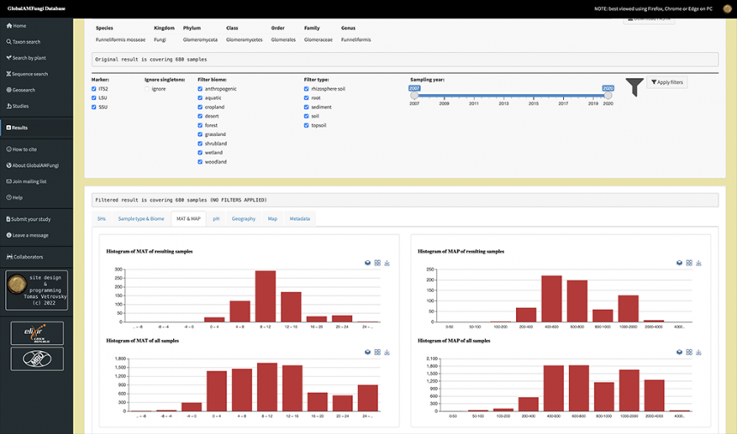The image size is (737, 434).
Task: Enable the ignore singletons checkbox
Action: pos(147,89)
